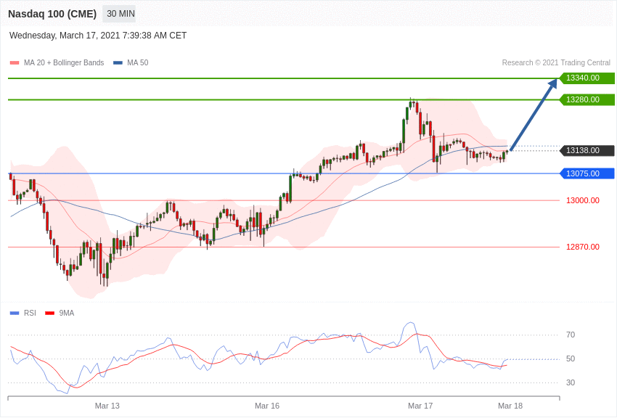Click the Mar 16 date axis label
This screenshot has width=617, height=418.
(x=267, y=406)
